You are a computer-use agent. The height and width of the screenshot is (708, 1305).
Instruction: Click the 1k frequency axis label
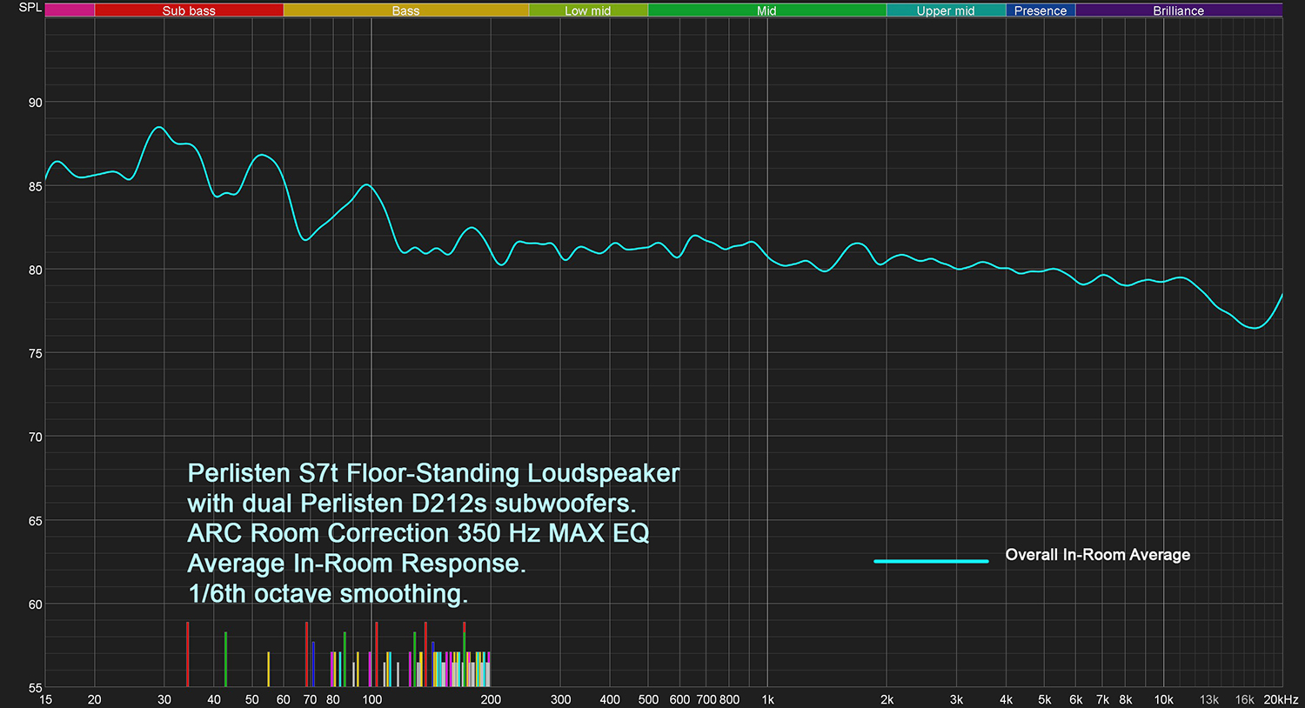click(x=767, y=699)
